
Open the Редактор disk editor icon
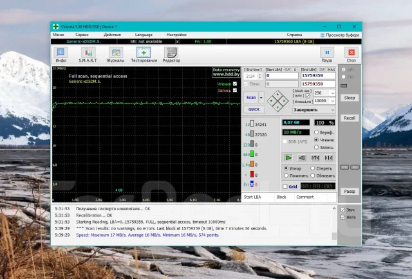click(x=171, y=53)
